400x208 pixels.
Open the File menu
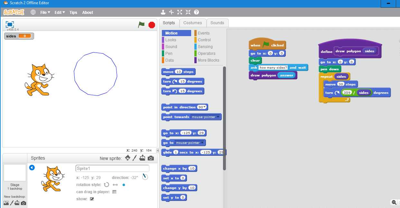(x=45, y=12)
